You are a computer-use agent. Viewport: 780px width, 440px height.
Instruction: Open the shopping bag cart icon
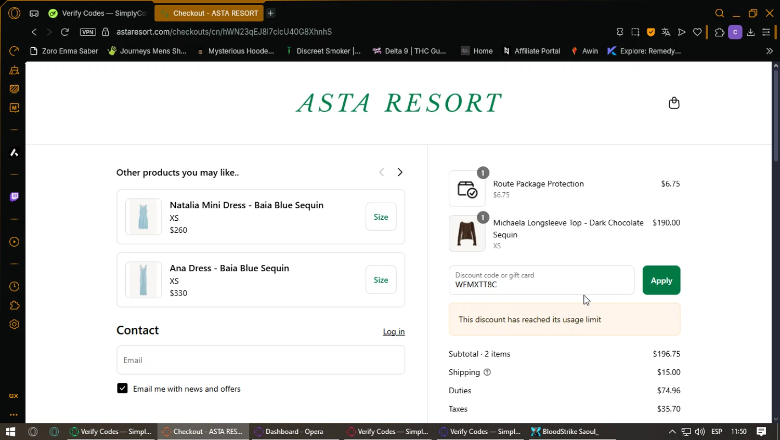[674, 103]
